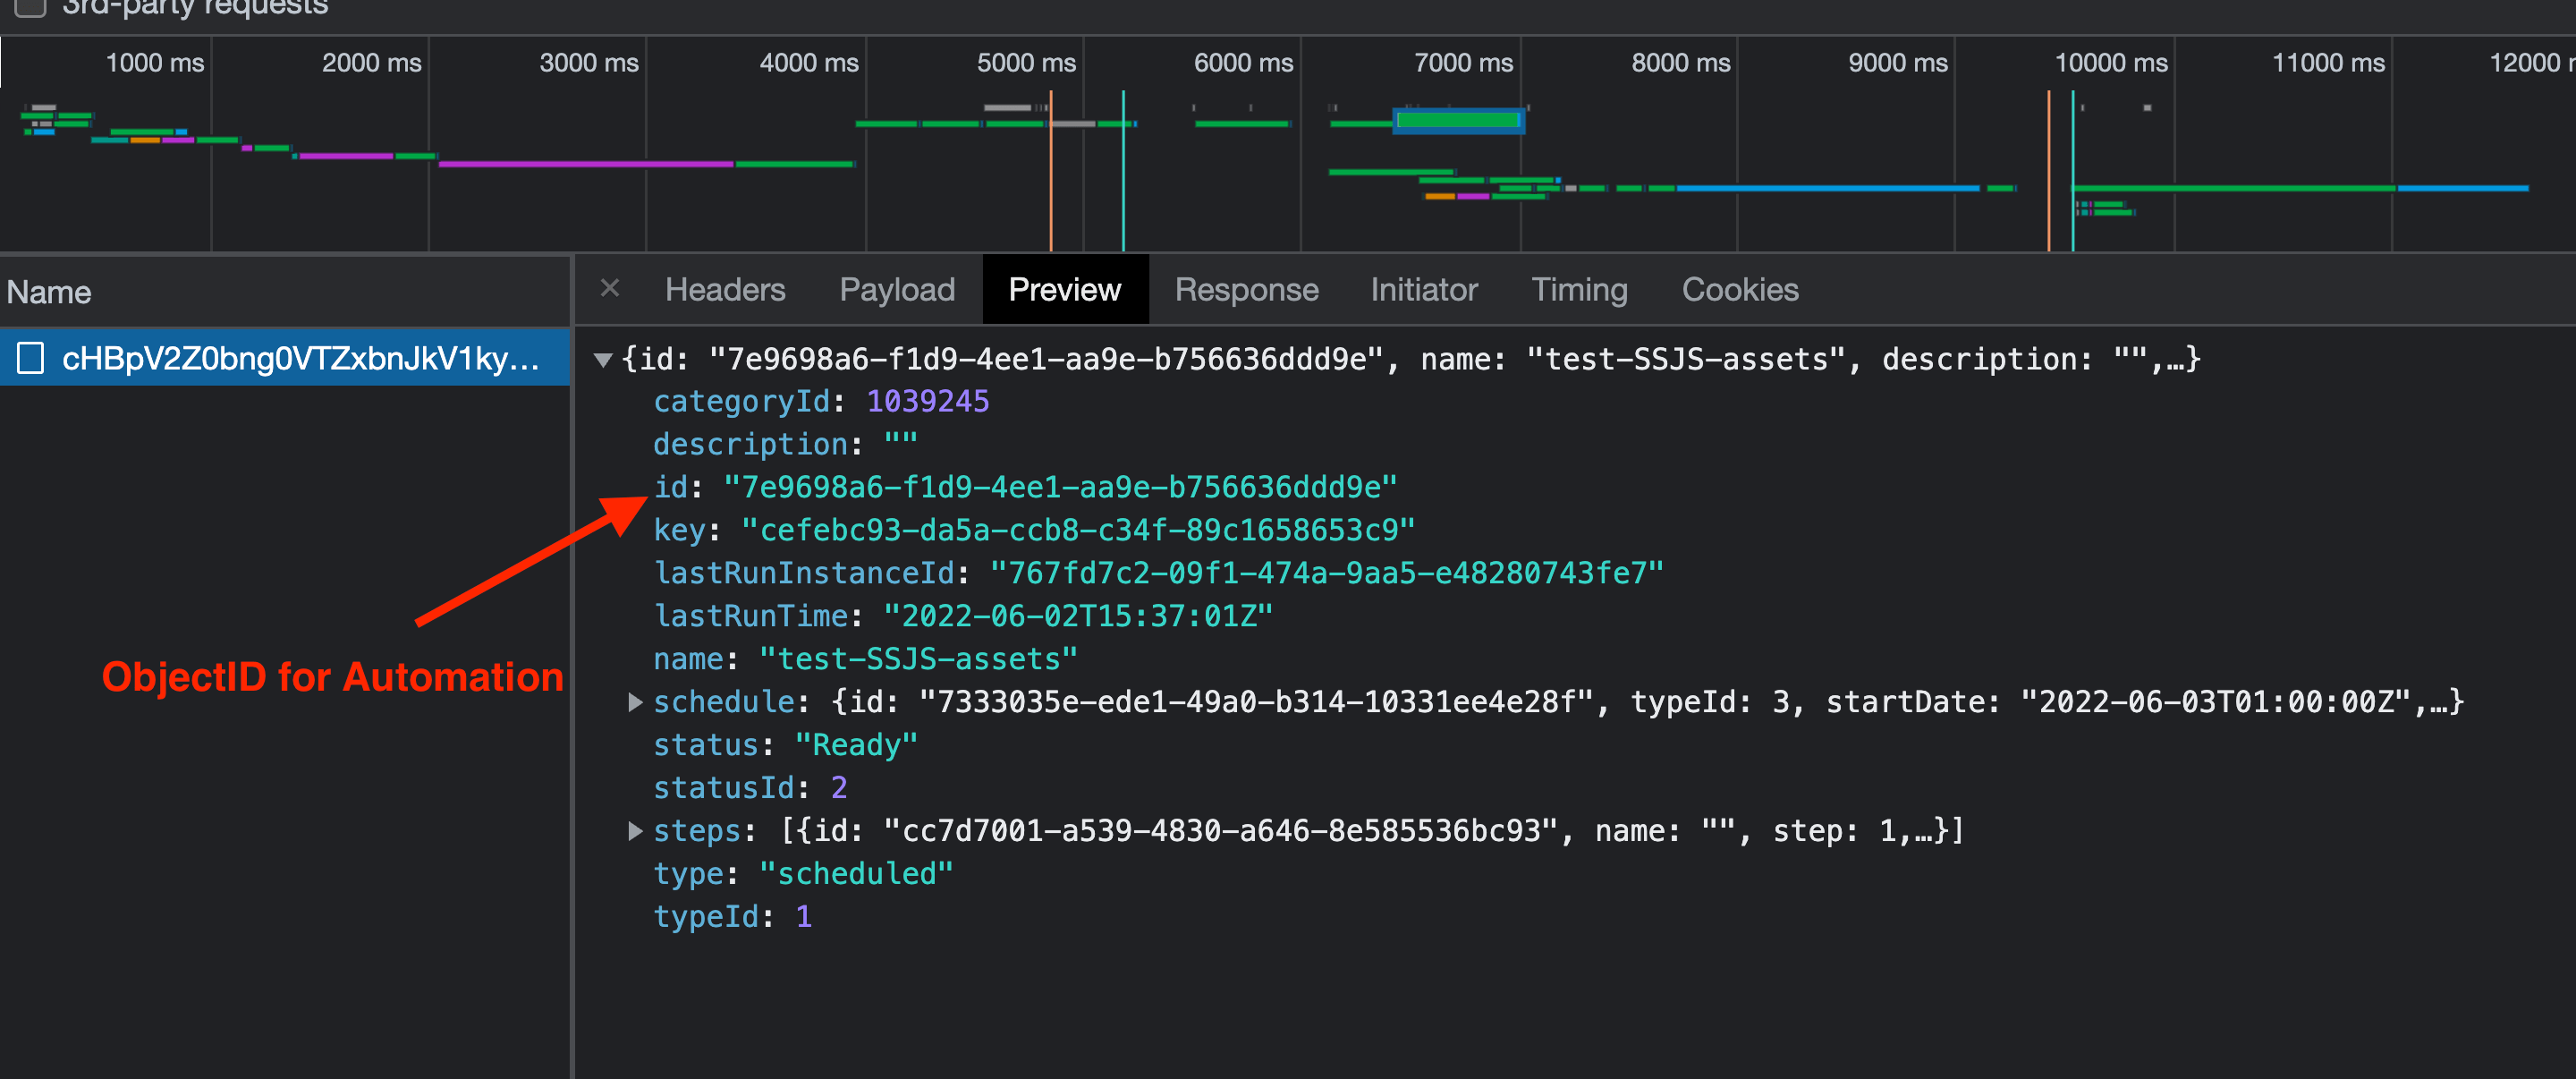The height and width of the screenshot is (1079, 2576).
Task: Click the highlighted blue request bar near 7000 ms
Action: tap(1458, 119)
